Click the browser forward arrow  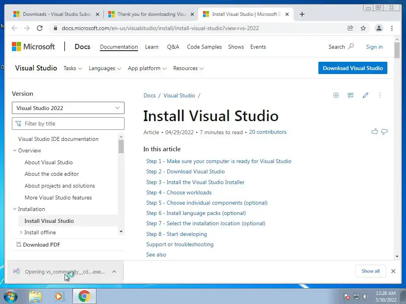tap(27, 28)
